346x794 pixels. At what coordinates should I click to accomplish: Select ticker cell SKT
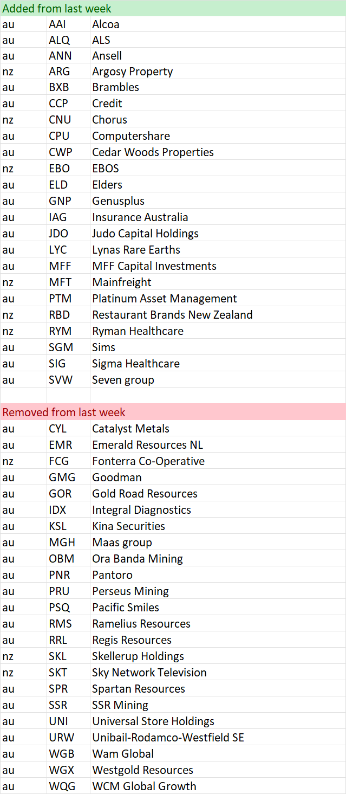point(68,672)
